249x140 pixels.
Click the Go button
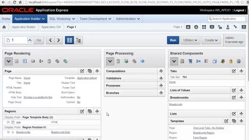click(39, 40)
